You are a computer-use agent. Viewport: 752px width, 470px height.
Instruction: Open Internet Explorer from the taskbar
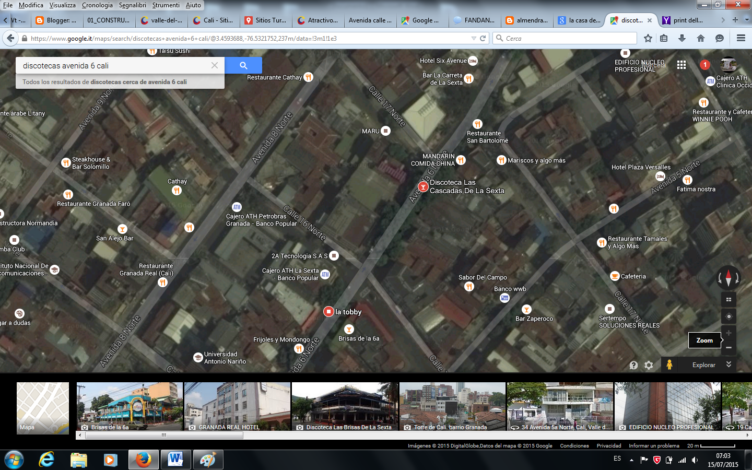(46, 460)
